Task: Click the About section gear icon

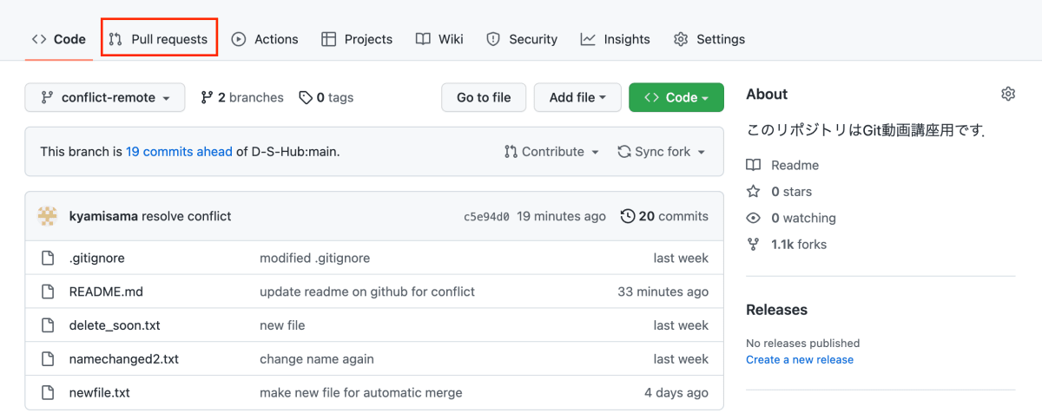Action: tap(1007, 94)
